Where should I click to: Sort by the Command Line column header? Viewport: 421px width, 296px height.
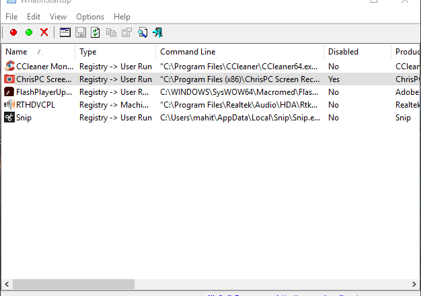click(x=240, y=52)
